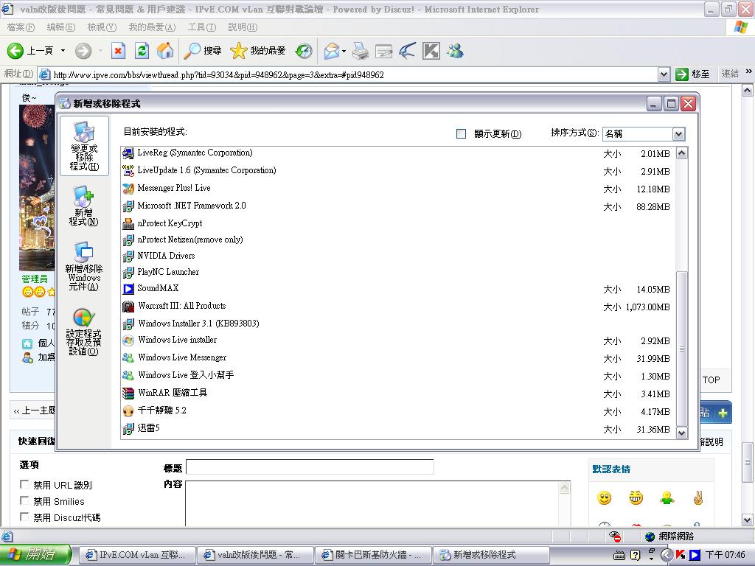755x566 pixels.
Task: Open the Back button history dropdown arrow
Action: 63,51
